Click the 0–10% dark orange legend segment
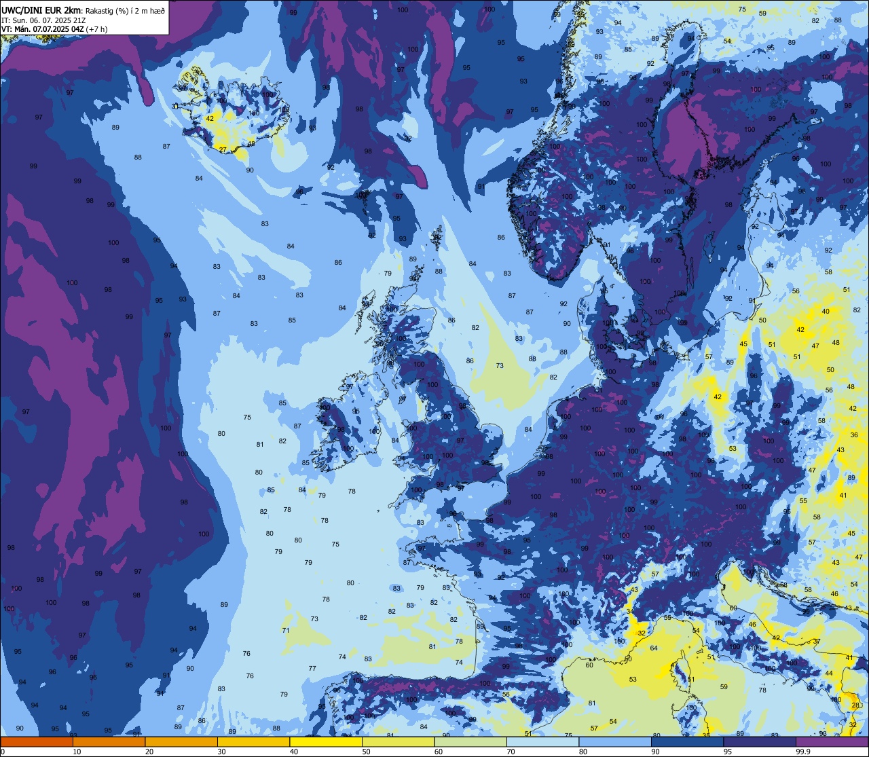Viewport: 869px width, 757px height. (37, 741)
